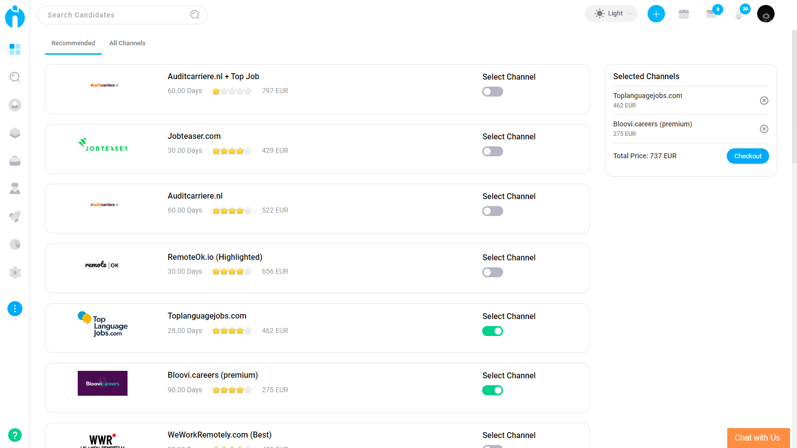
Task: Open the settings gear icon in sidebar
Action: [x=15, y=272]
